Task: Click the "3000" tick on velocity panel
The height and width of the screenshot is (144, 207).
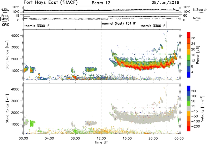Action: (x=15, y=101)
